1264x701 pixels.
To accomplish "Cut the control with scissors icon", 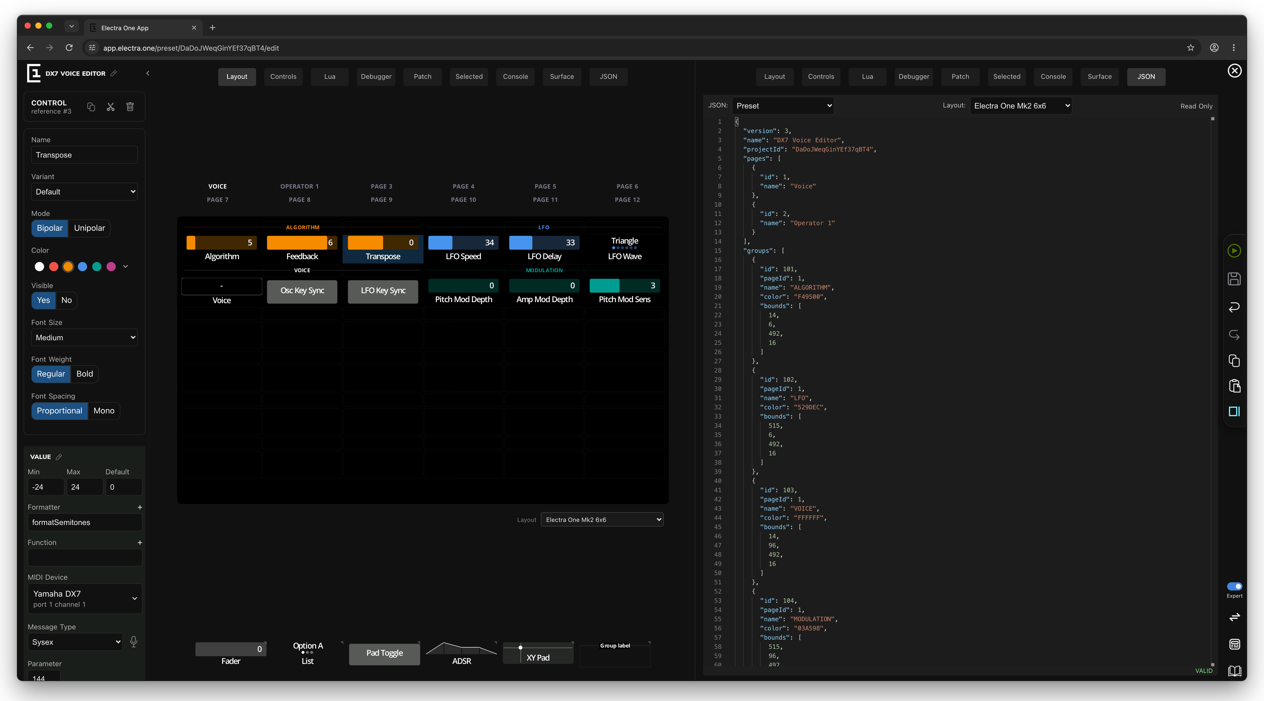I will (x=110, y=107).
